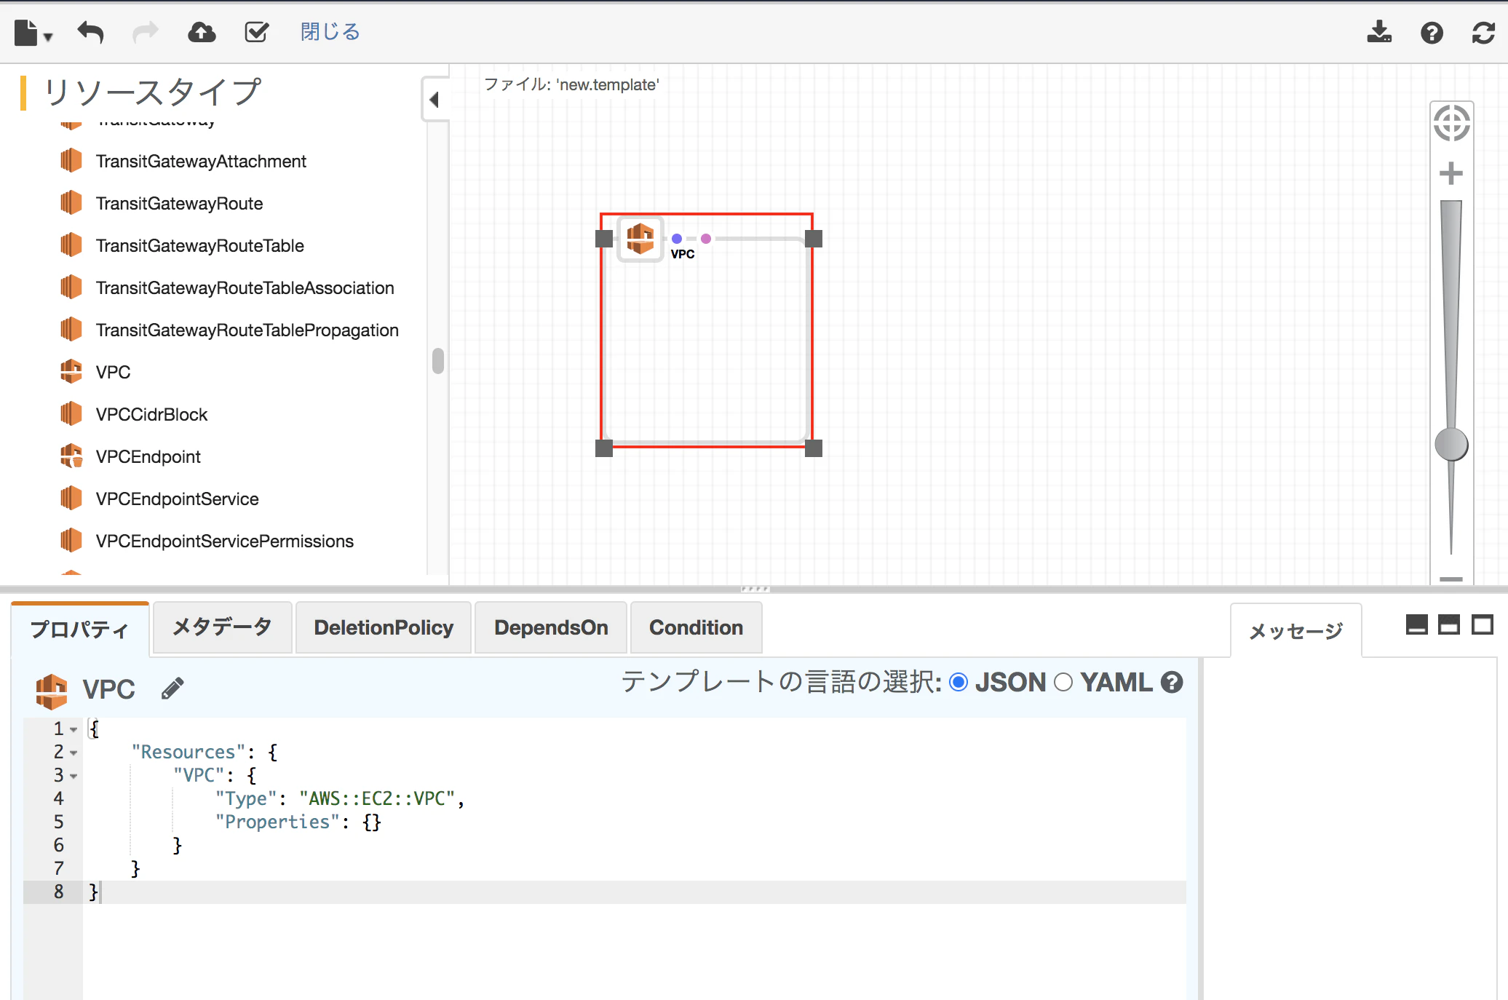1508x1000 pixels.
Task: Validate the template with checkmark icon
Action: pyautogui.click(x=257, y=33)
